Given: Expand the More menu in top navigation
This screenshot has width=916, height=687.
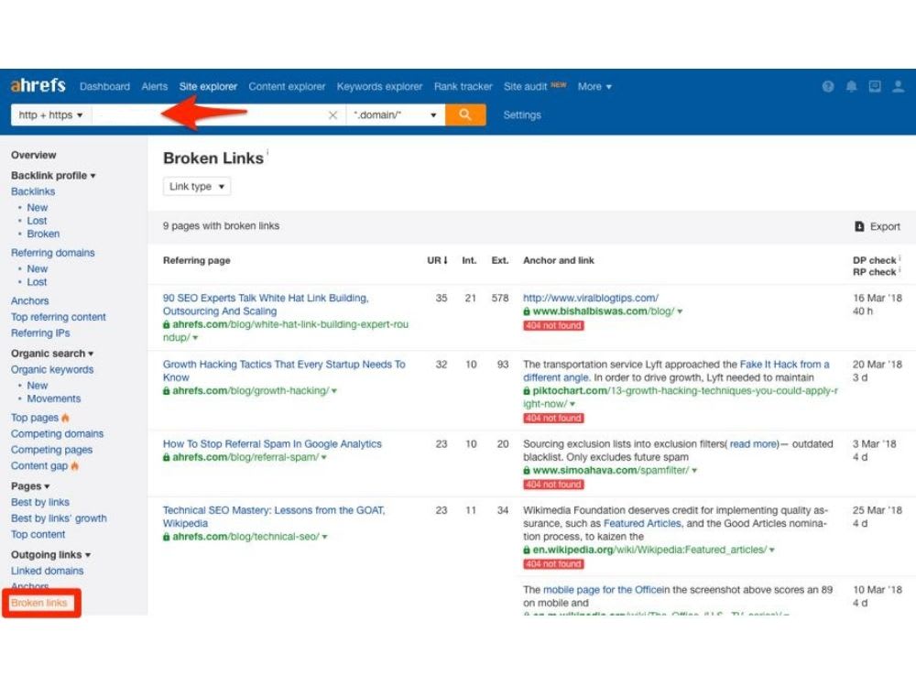Looking at the screenshot, I should pyautogui.click(x=594, y=86).
